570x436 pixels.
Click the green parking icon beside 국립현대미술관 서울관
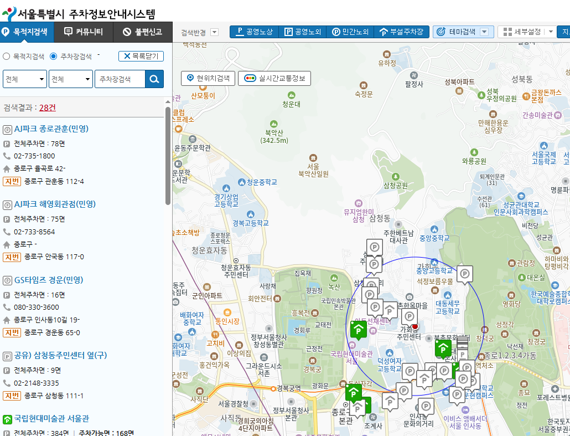click(x=7, y=419)
